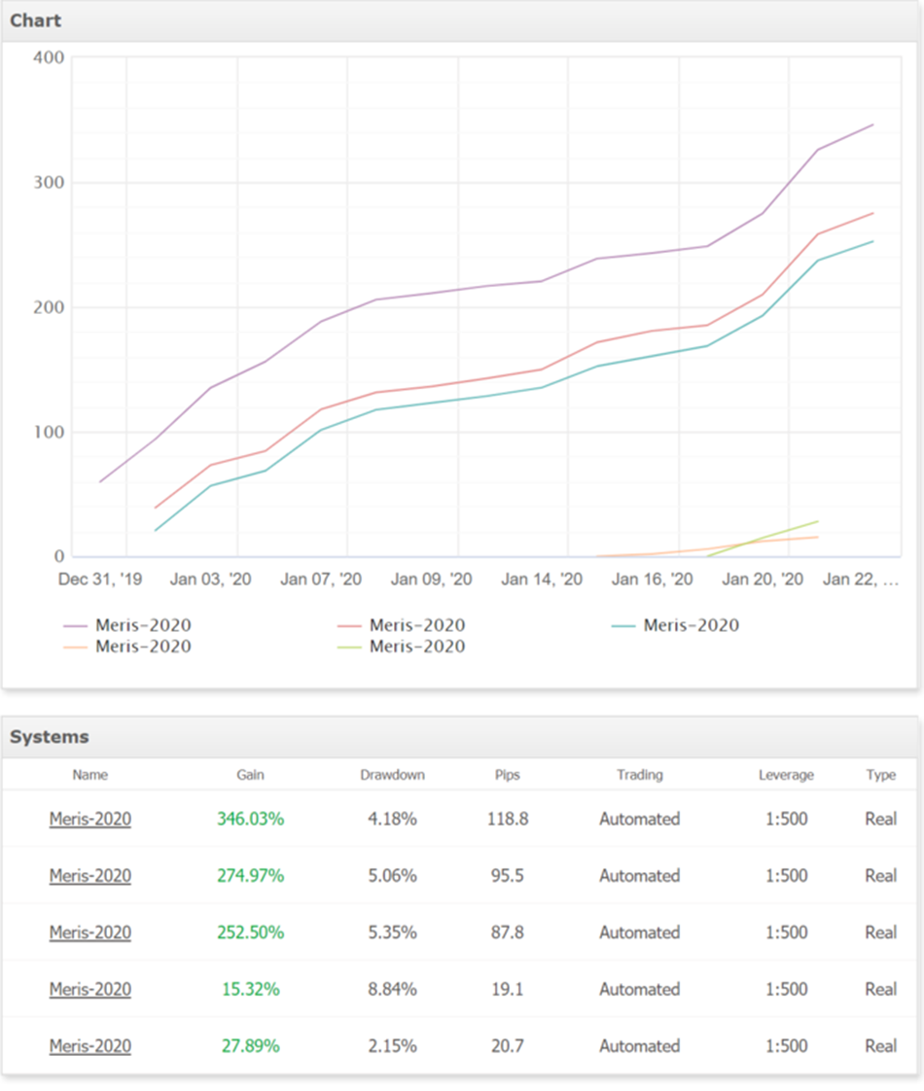Open Meris-2020 system with 274.97% gain
The width and height of the screenshot is (924, 1091).
(x=90, y=876)
